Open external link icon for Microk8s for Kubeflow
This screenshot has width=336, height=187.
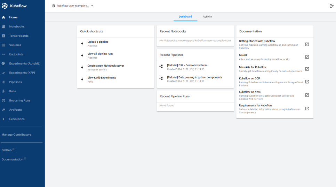click(x=307, y=69)
